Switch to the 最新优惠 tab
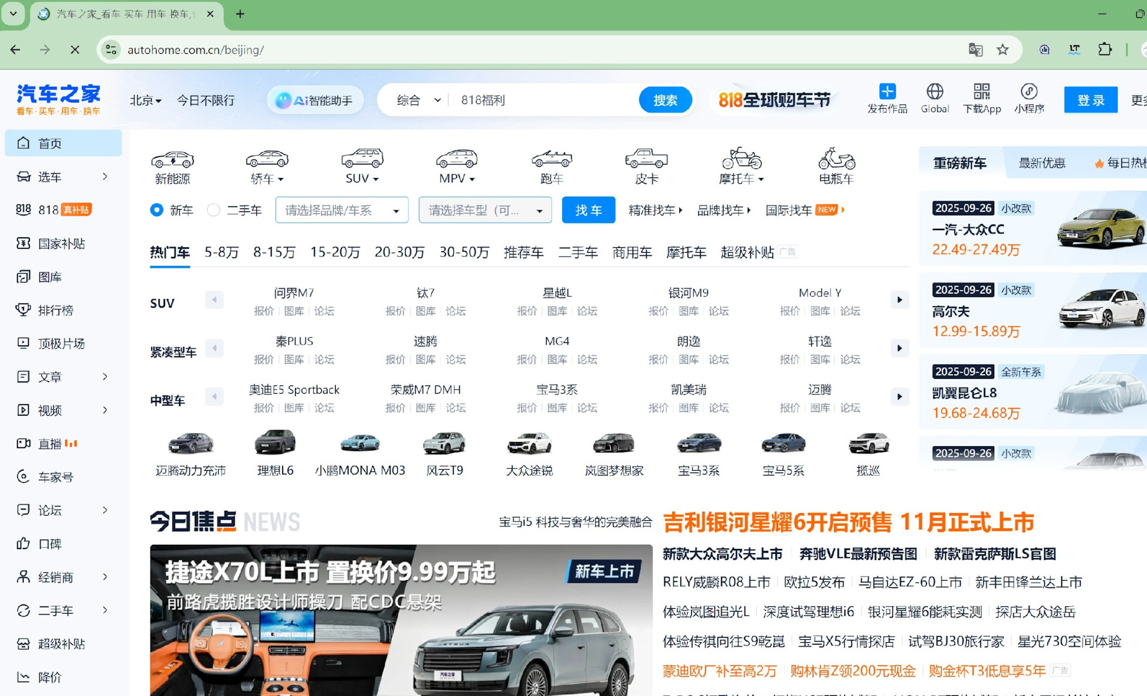The height and width of the screenshot is (696, 1147). tap(1041, 162)
